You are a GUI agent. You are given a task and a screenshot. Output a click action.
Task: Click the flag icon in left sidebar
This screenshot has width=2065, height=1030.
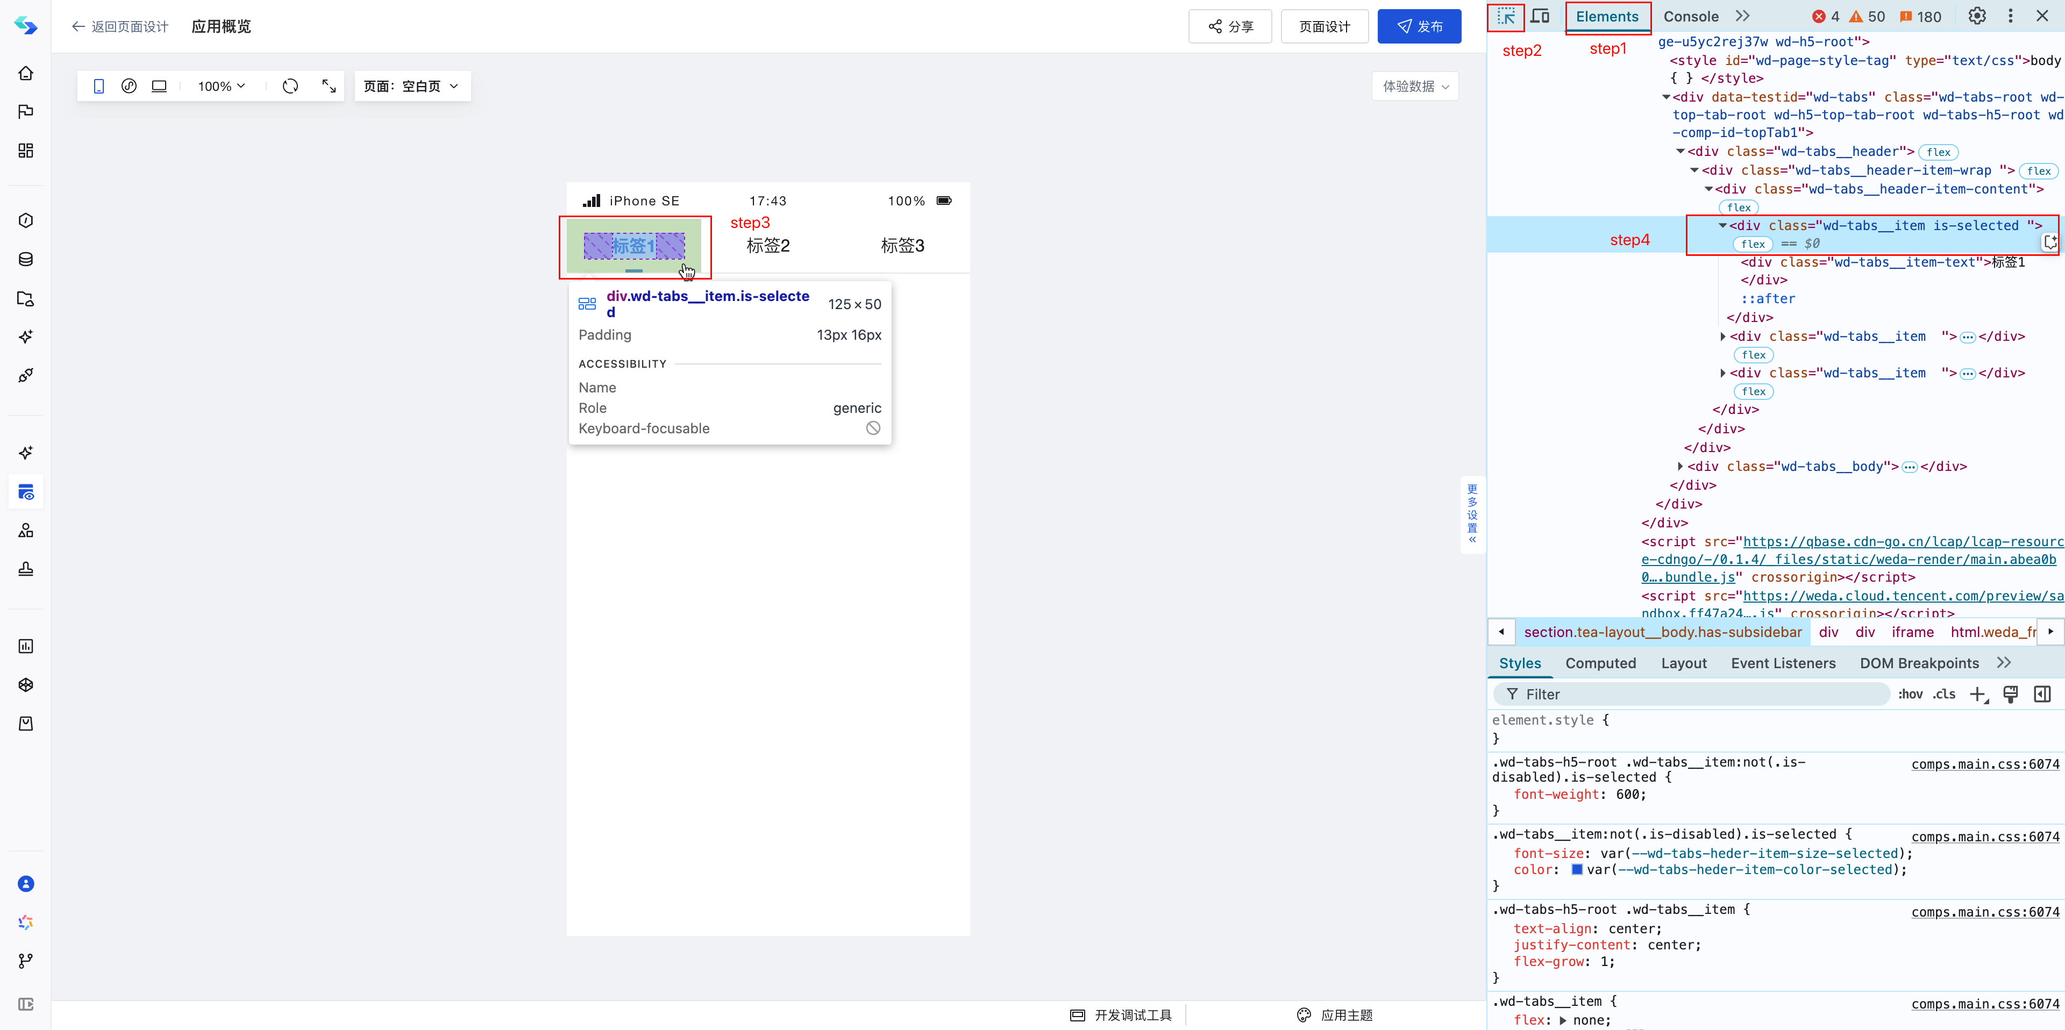[x=26, y=111]
